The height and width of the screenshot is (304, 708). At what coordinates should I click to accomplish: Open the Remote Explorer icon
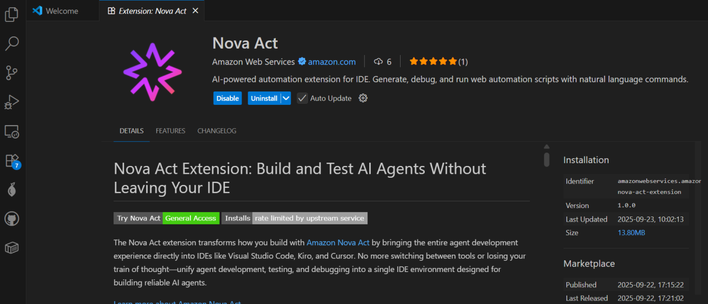click(x=12, y=132)
